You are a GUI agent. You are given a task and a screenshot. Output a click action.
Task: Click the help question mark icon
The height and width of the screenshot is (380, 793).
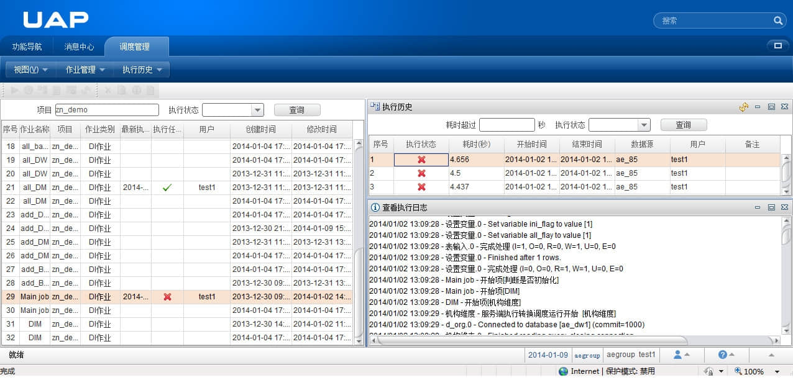point(722,355)
